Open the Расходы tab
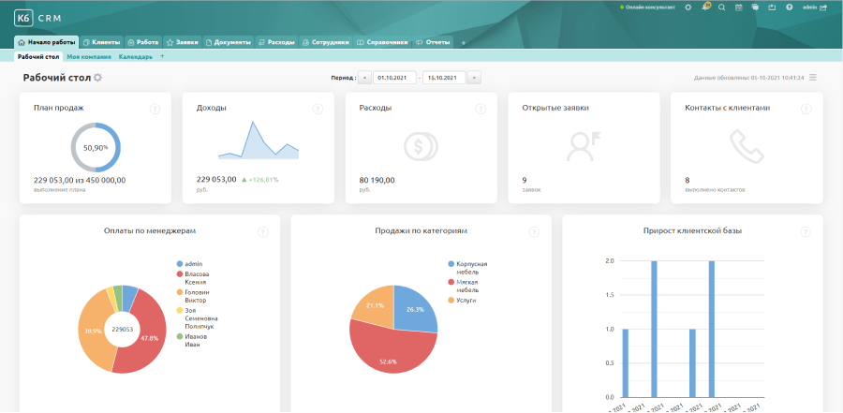The height and width of the screenshot is (413, 843). (276, 42)
